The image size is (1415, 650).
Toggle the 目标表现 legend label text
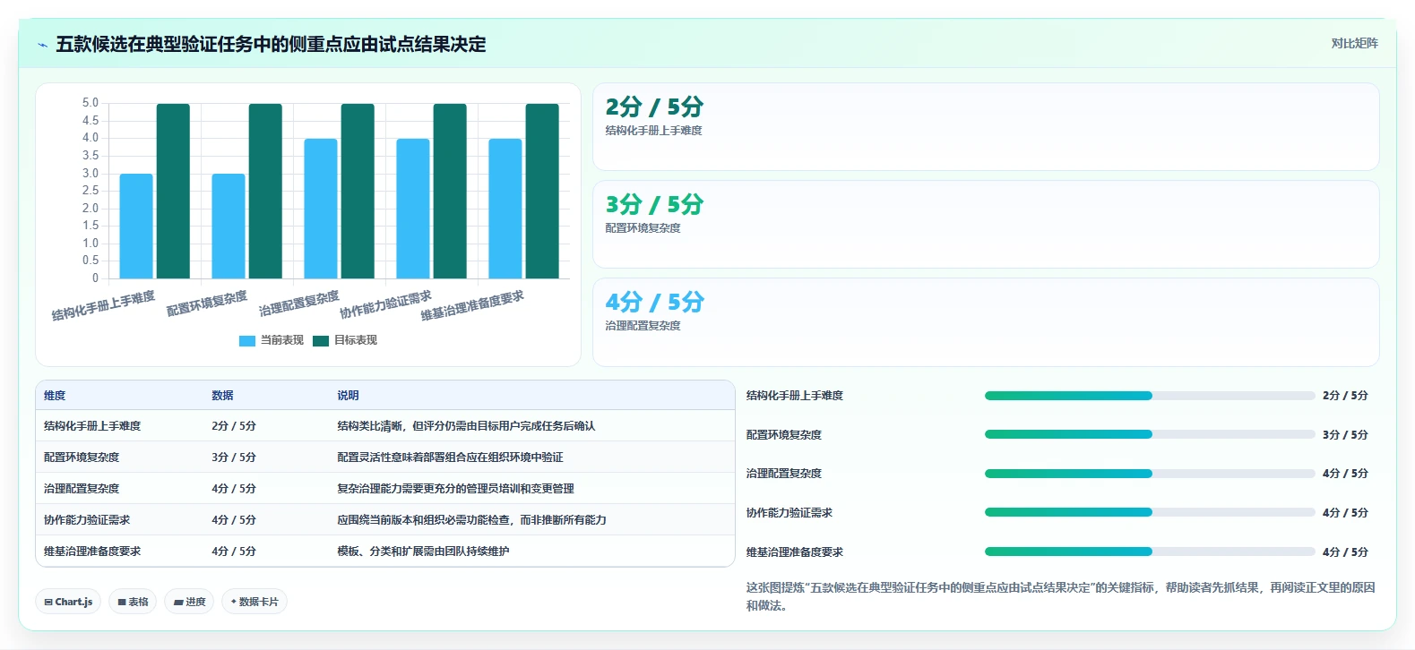click(356, 340)
